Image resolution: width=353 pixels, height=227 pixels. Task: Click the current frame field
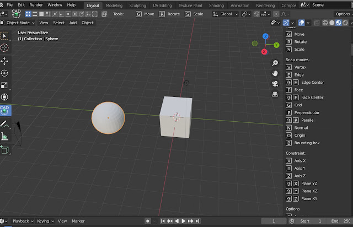pyautogui.click(x=274, y=221)
